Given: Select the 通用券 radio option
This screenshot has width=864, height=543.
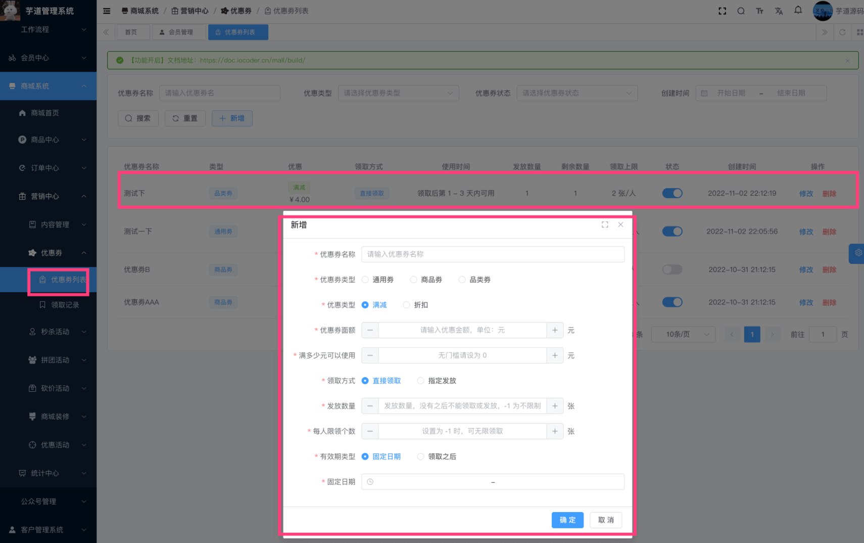Looking at the screenshot, I should 365,280.
